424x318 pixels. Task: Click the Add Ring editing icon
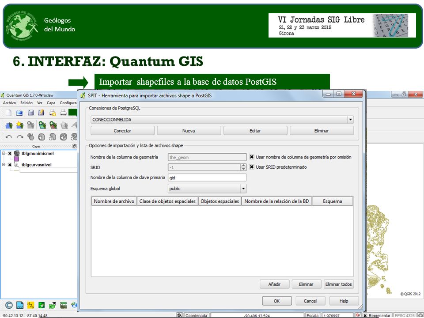click(42, 137)
